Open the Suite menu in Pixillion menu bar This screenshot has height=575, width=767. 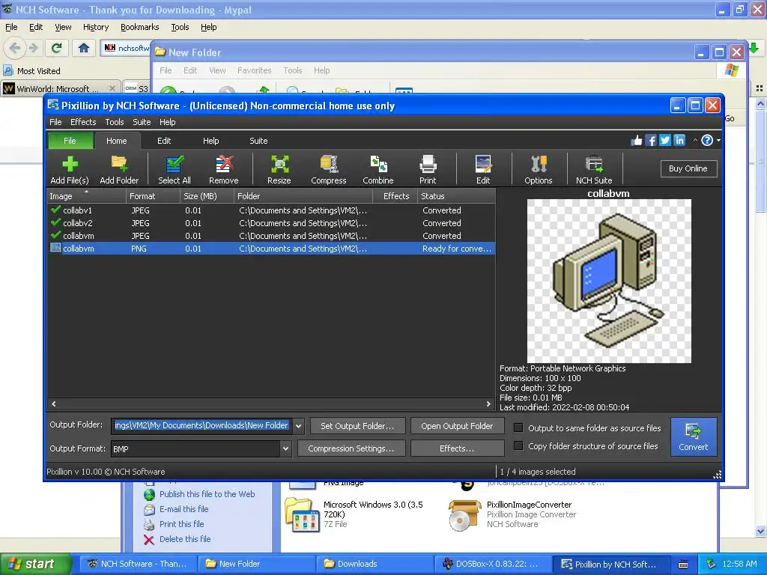click(x=142, y=122)
